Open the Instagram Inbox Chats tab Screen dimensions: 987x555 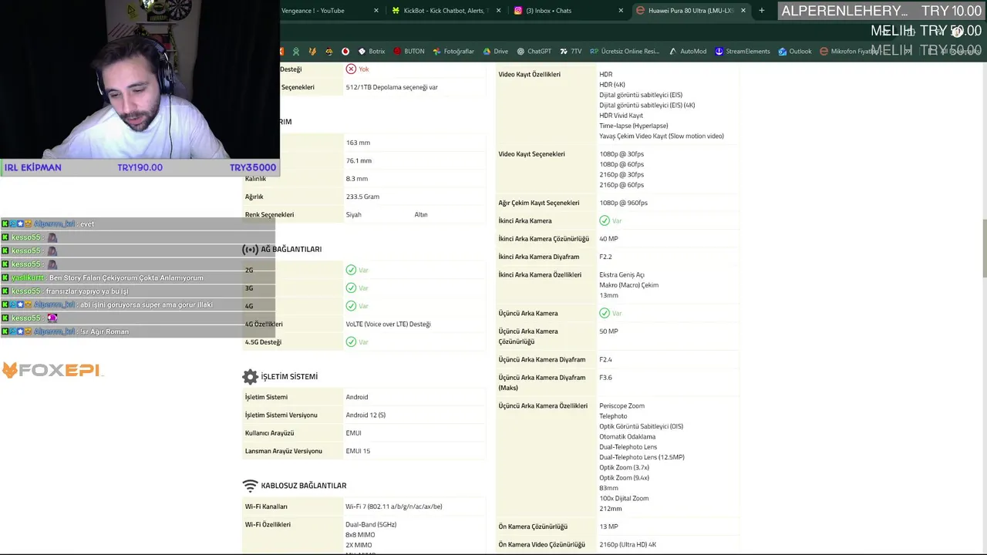tap(567, 11)
